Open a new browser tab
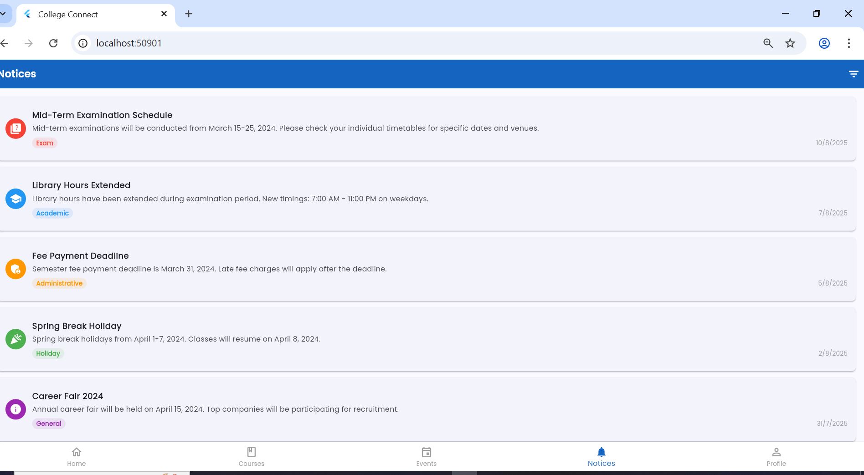 (189, 14)
